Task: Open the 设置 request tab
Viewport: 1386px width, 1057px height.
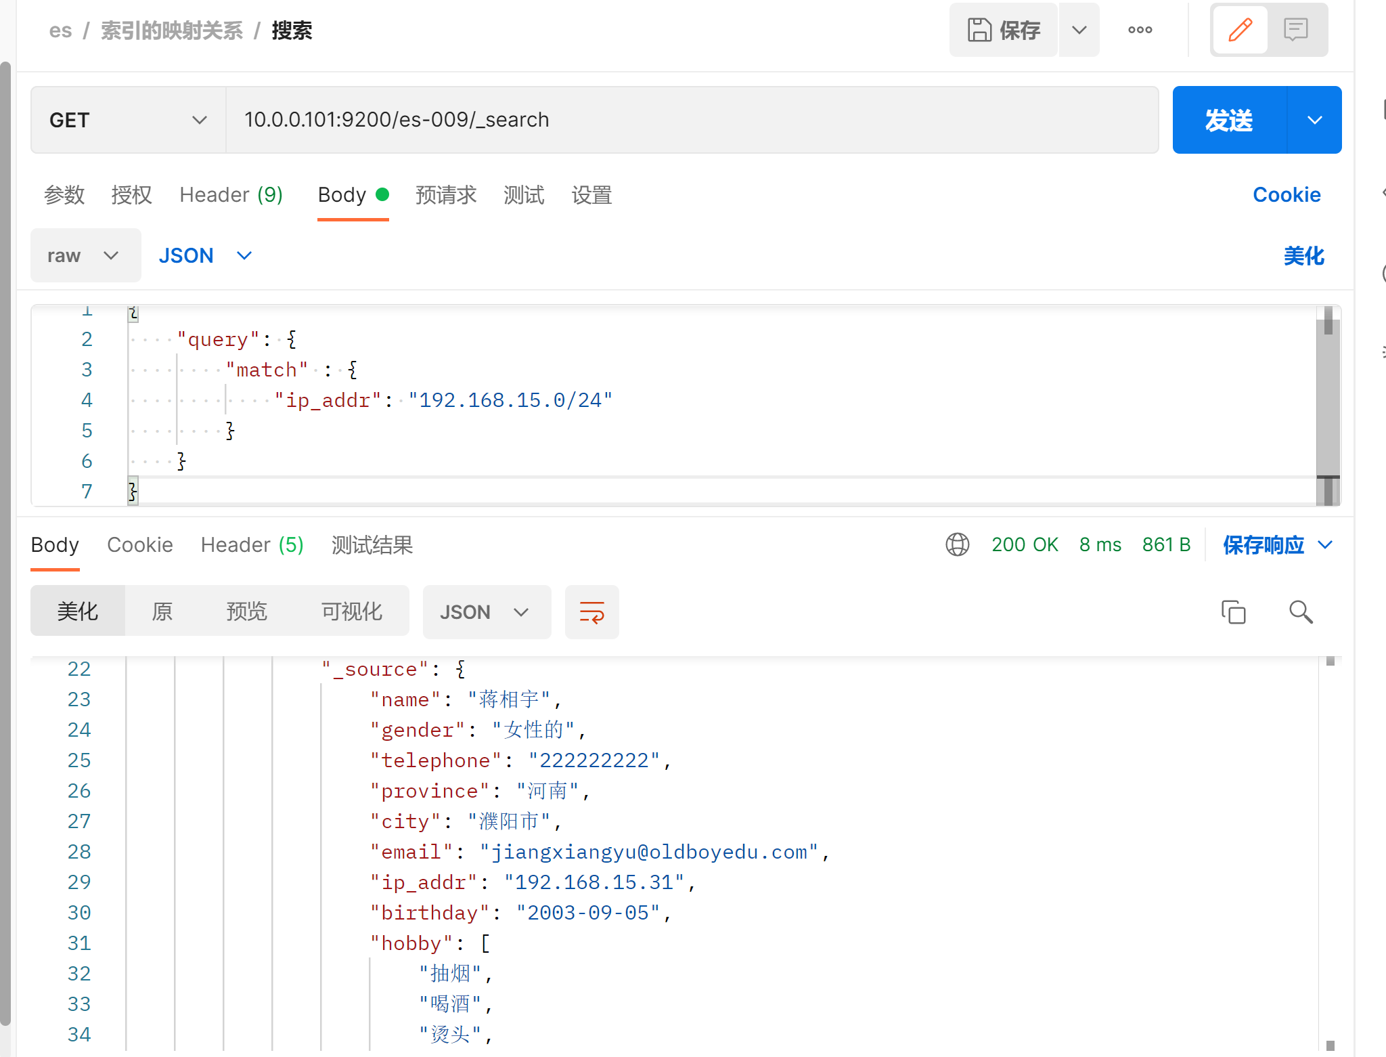Action: [x=591, y=195]
